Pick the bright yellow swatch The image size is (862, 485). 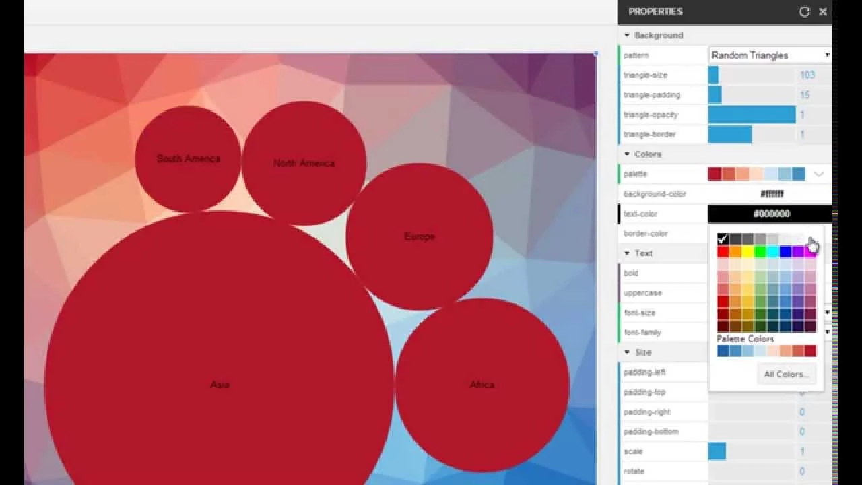[x=748, y=252]
